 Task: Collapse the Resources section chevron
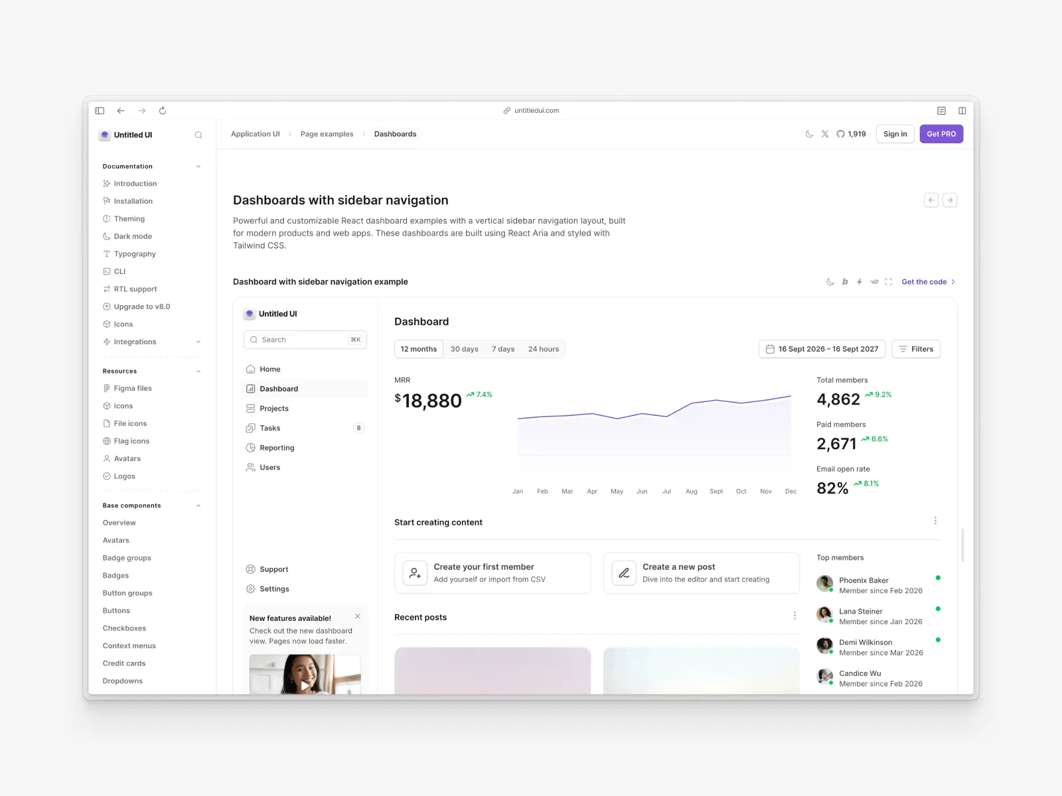(x=198, y=371)
